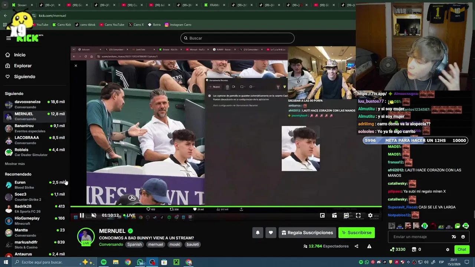Open File Explorer from the taskbar

(116, 262)
